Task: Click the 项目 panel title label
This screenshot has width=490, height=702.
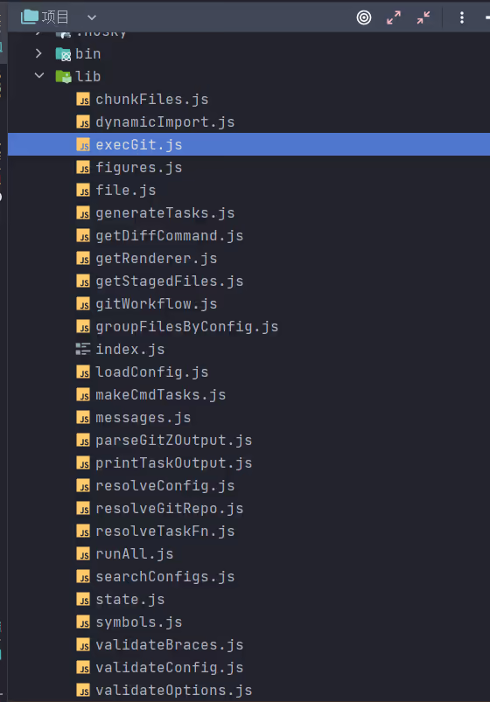Action: [55, 17]
